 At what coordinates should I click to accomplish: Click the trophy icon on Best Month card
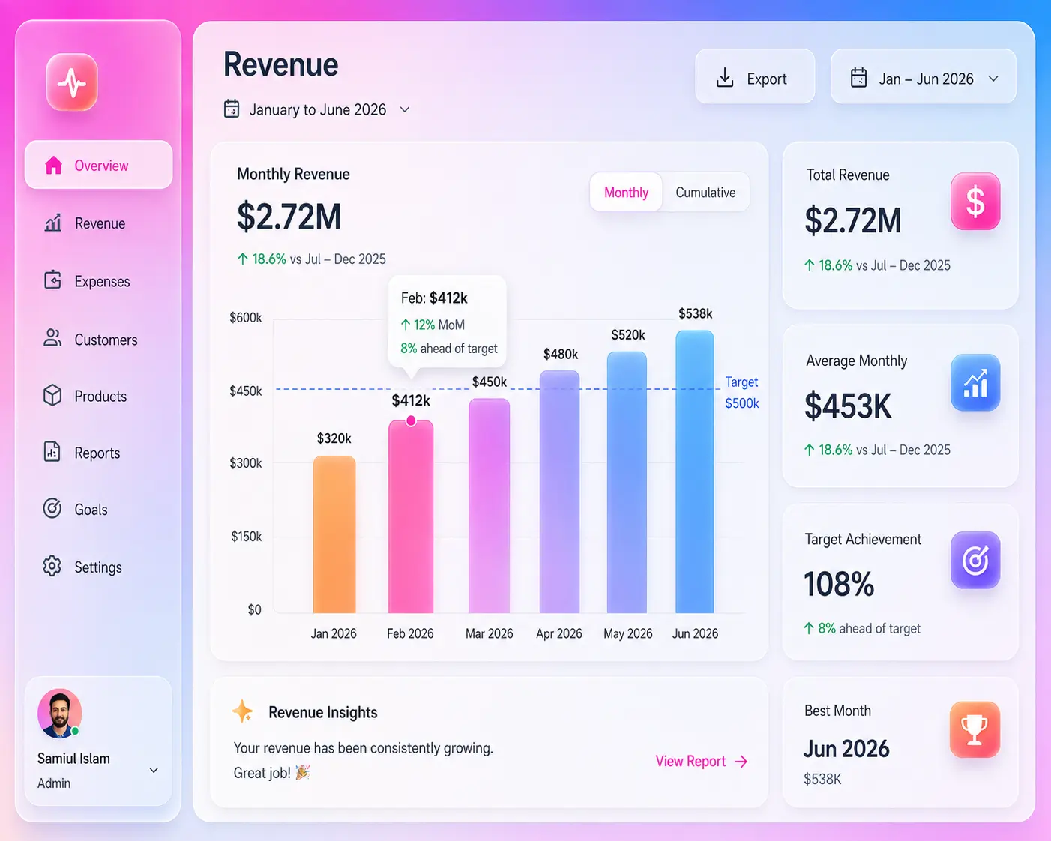tap(975, 729)
